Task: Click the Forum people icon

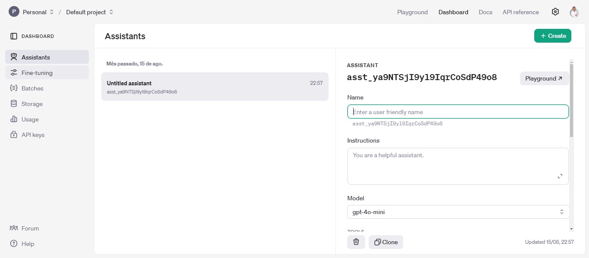Action: pos(14,228)
